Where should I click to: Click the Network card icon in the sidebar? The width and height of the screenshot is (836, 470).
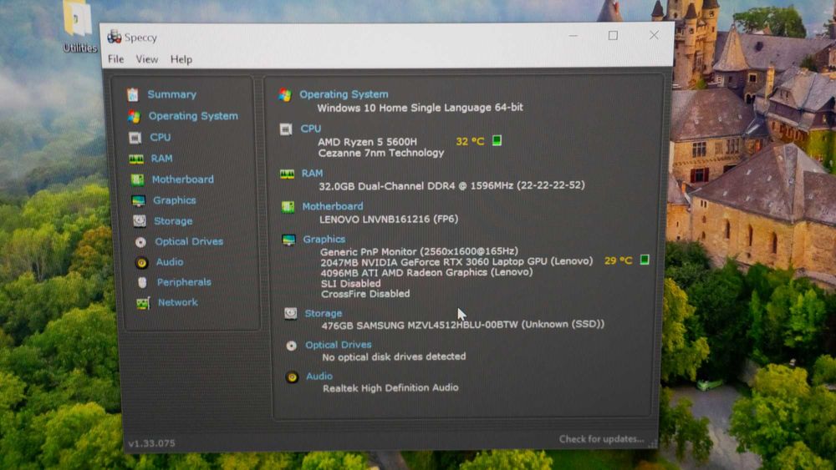pyautogui.click(x=143, y=303)
